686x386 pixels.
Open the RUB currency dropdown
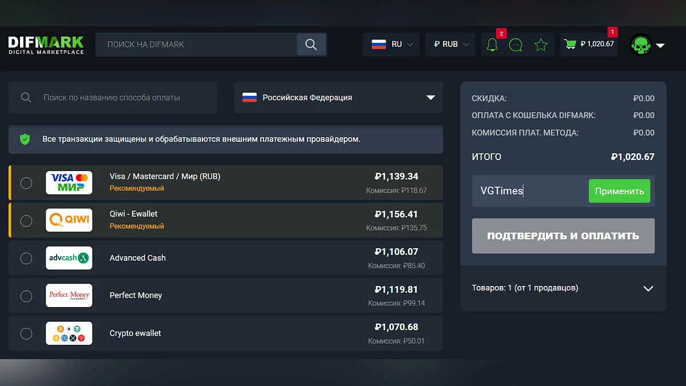(x=450, y=45)
